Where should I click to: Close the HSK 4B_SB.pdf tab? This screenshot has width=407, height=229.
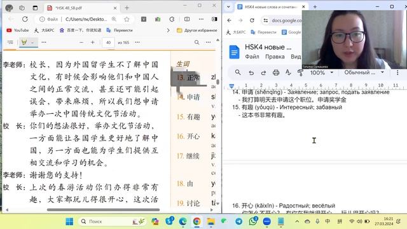click(x=115, y=8)
